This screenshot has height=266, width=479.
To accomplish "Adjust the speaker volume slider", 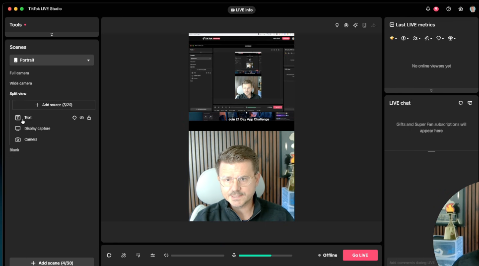I will click(198, 255).
